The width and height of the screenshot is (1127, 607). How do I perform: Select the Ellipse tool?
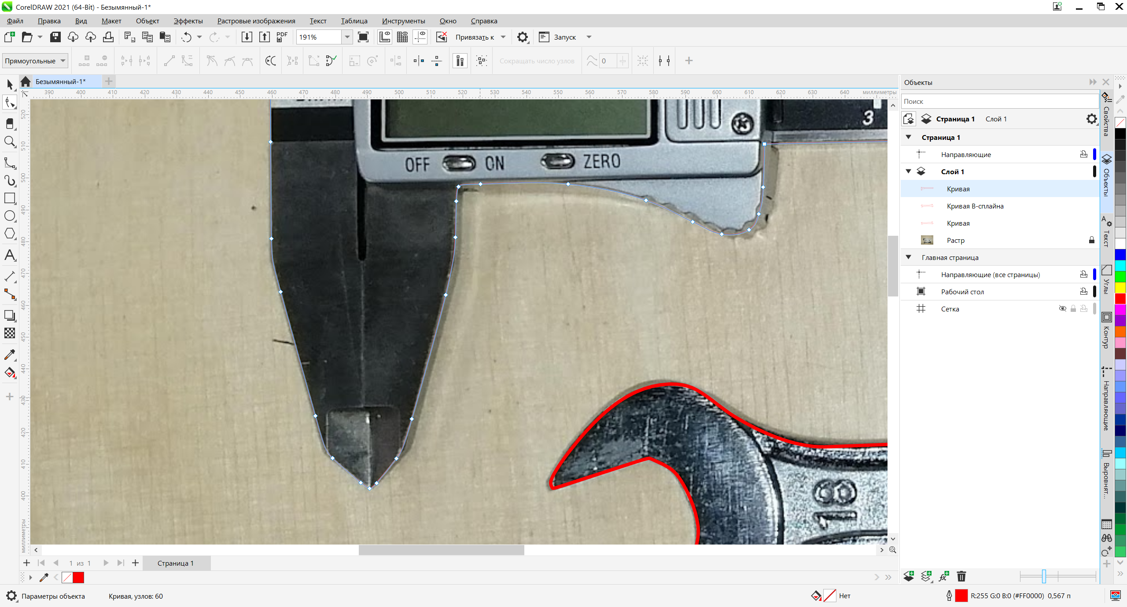(x=10, y=216)
